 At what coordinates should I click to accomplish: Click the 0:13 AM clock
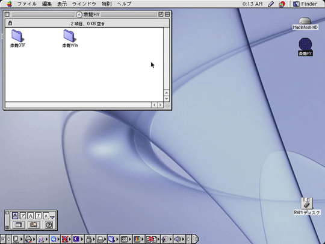click(252, 4)
